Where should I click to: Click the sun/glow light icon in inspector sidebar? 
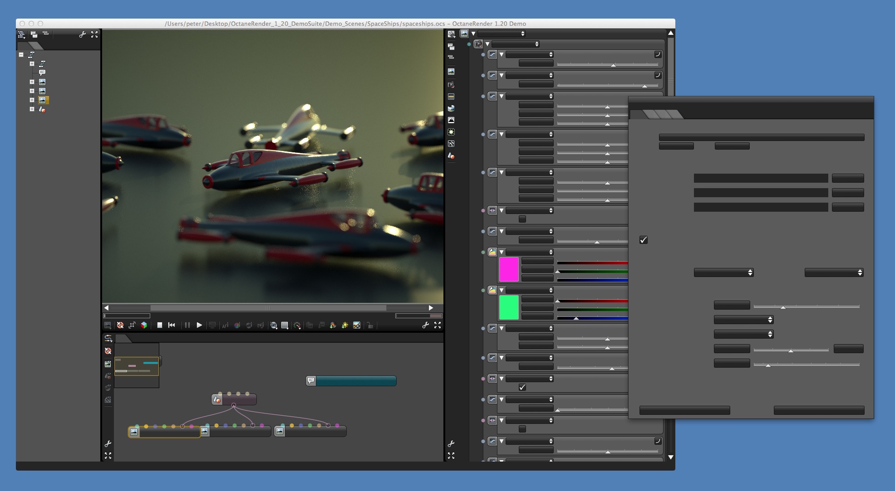(451, 132)
